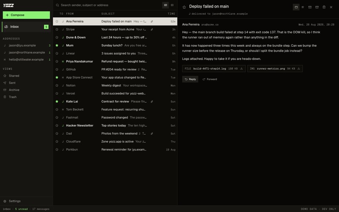This screenshot has height=212, width=339.
Task: Click the YOZZ logo
Action: tap(8, 5)
